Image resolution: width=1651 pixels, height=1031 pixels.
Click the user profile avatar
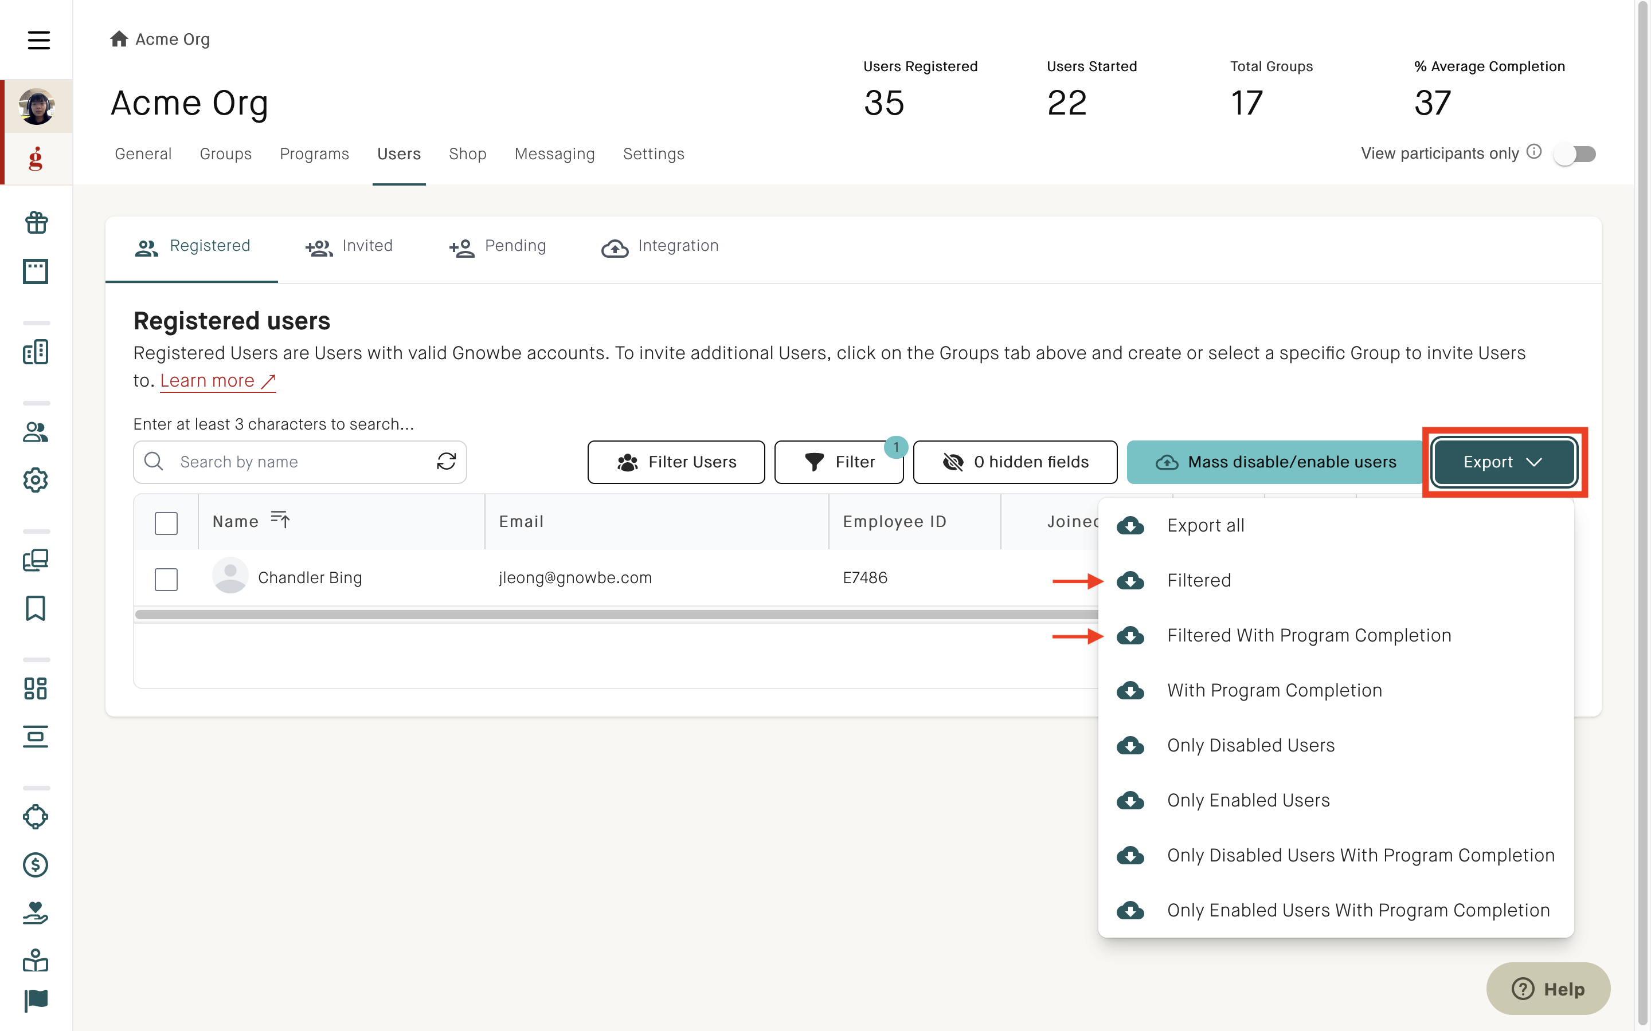pos(37,107)
